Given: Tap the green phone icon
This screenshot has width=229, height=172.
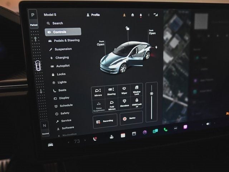Looking at the screenshot, I should point(165,129).
